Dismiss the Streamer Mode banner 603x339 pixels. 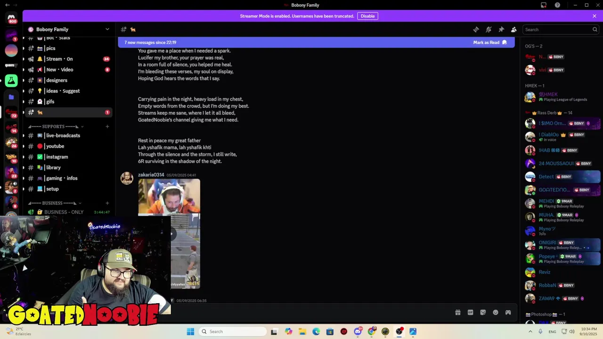click(595, 16)
